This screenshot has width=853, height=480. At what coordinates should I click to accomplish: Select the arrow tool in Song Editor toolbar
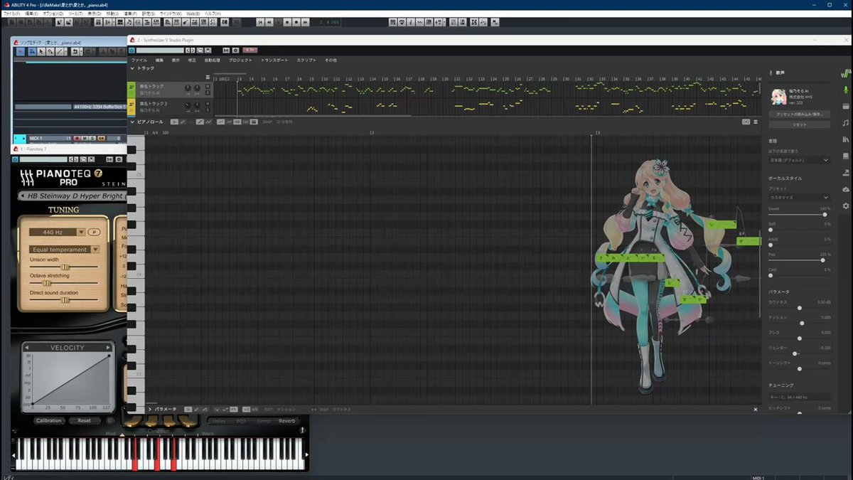(41, 51)
